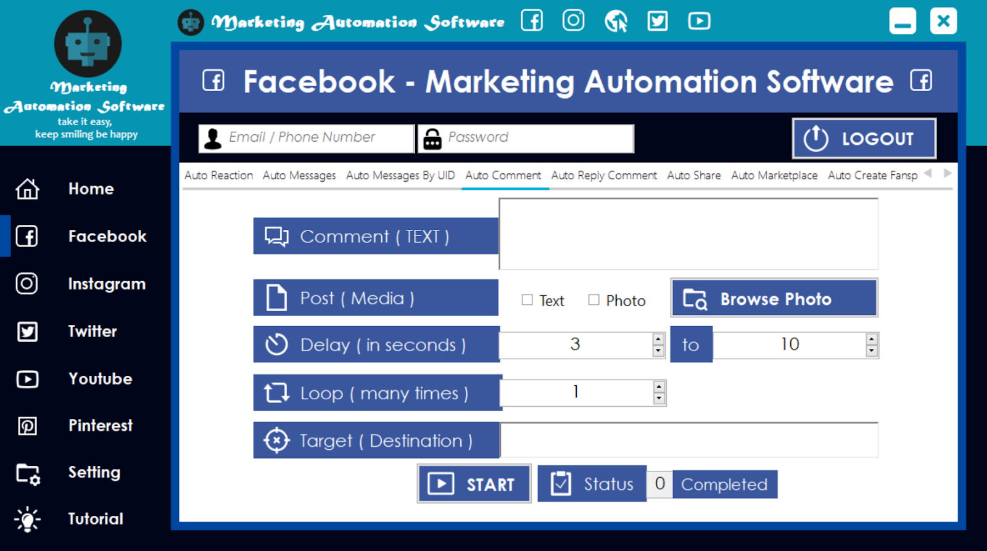987x551 pixels.
Task: Focus the Password input field
Action: point(526,139)
